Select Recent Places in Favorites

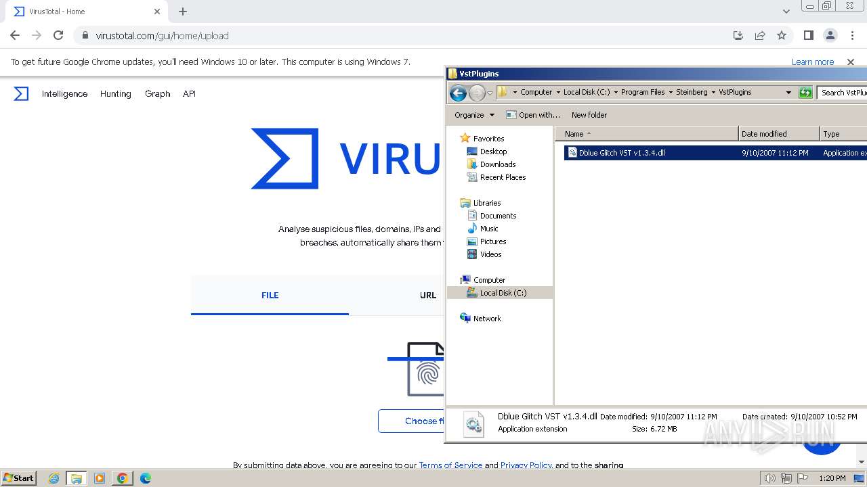(x=503, y=177)
